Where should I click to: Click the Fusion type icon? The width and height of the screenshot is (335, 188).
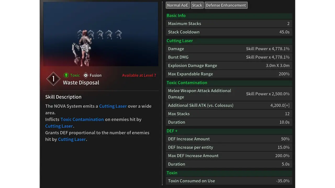86,75
